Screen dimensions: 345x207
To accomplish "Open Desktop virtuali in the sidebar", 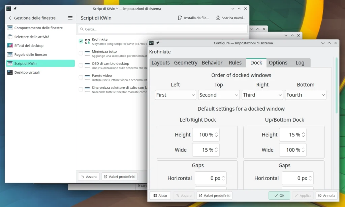I will click(27, 72).
